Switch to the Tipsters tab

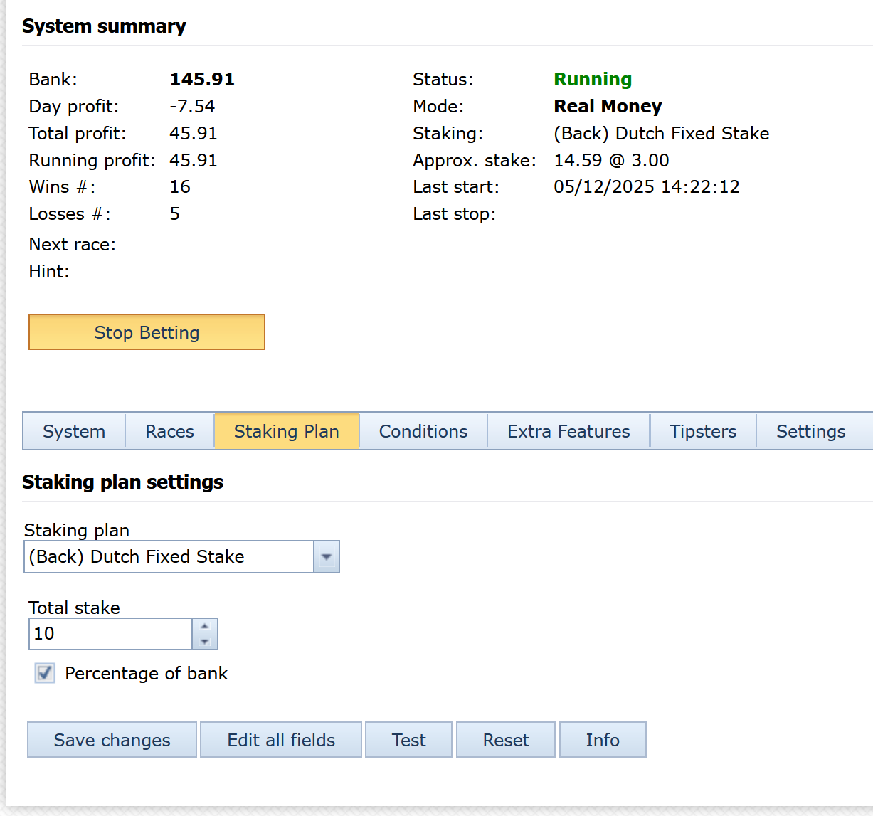point(703,431)
